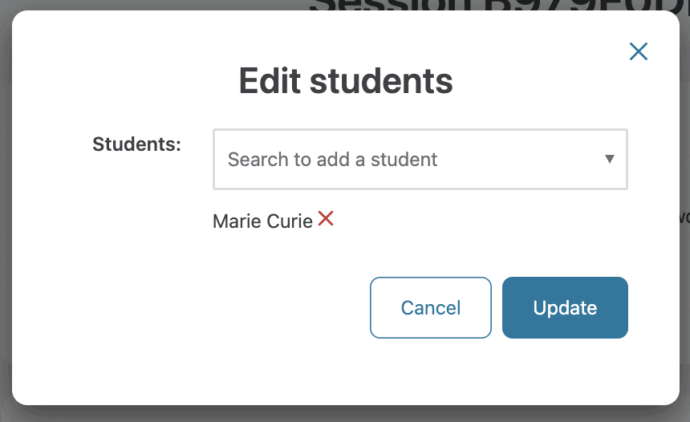Discard edits by clicking Cancel
The height and width of the screenshot is (422, 690).
(430, 307)
